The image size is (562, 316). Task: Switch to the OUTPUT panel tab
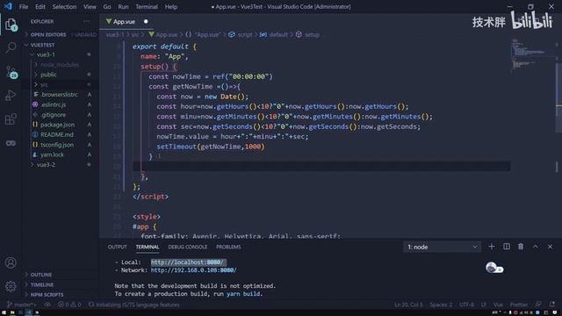(x=117, y=248)
